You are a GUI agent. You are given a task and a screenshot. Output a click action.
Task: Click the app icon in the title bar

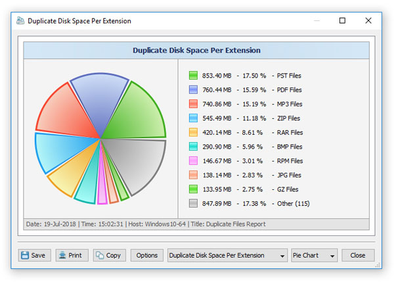coord(20,20)
